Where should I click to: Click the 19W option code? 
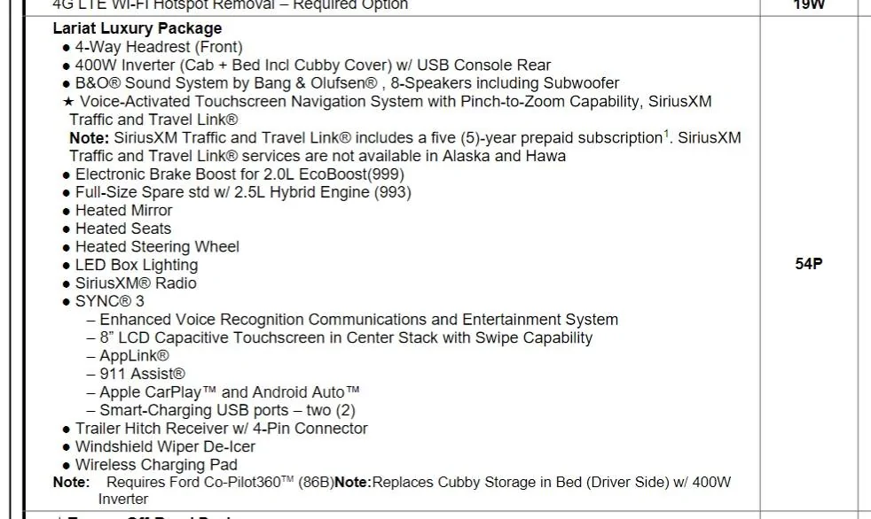point(809,4)
